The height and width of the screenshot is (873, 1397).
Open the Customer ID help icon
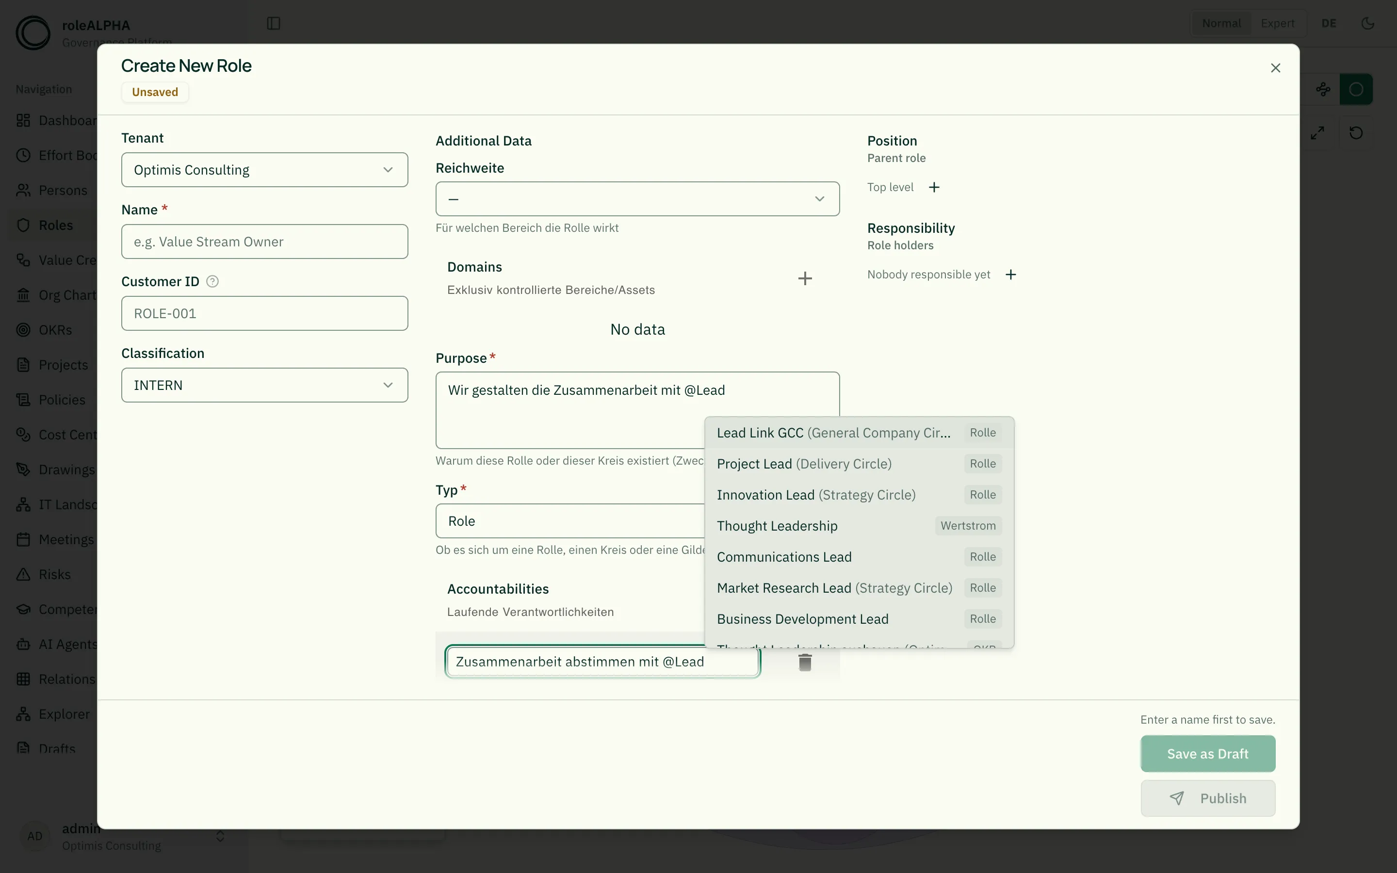point(212,282)
